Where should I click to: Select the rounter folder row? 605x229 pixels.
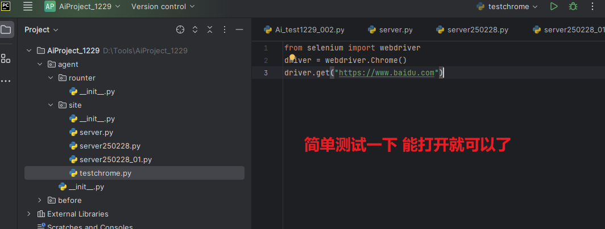(x=134, y=78)
